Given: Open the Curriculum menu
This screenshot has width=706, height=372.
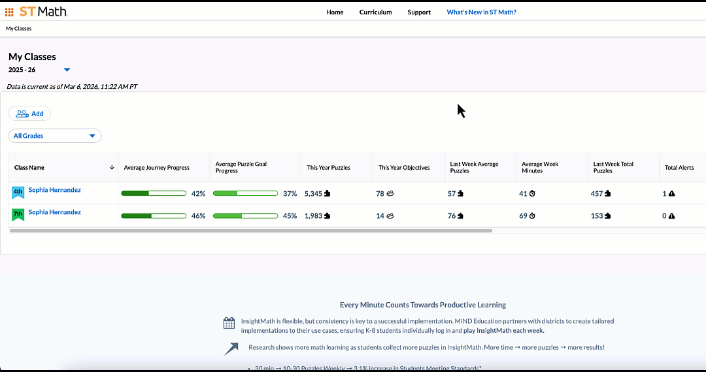Looking at the screenshot, I should [375, 12].
